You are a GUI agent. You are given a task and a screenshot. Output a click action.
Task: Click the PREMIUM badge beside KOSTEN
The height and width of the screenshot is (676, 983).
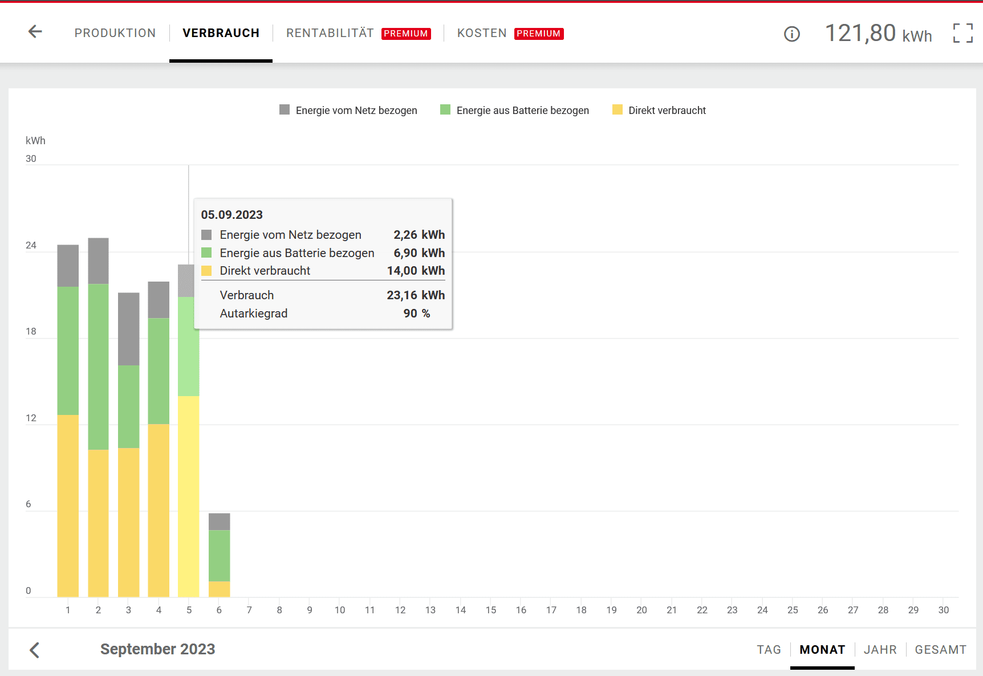click(539, 34)
